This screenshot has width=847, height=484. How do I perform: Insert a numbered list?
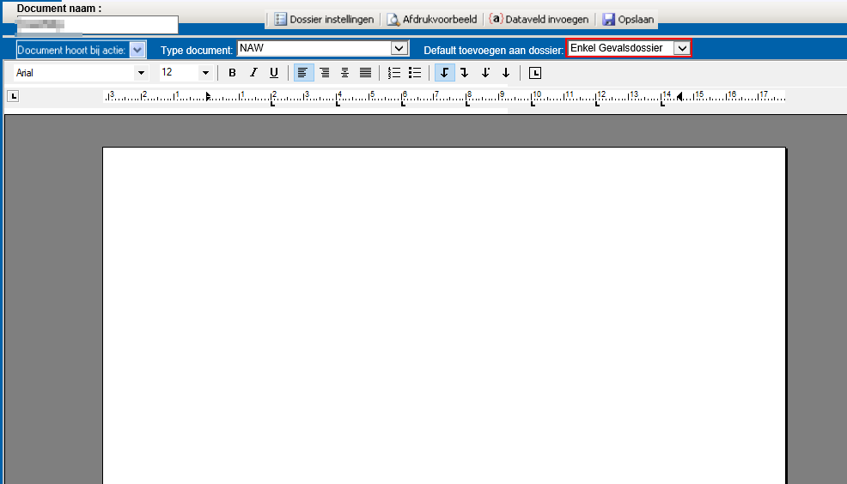click(394, 73)
